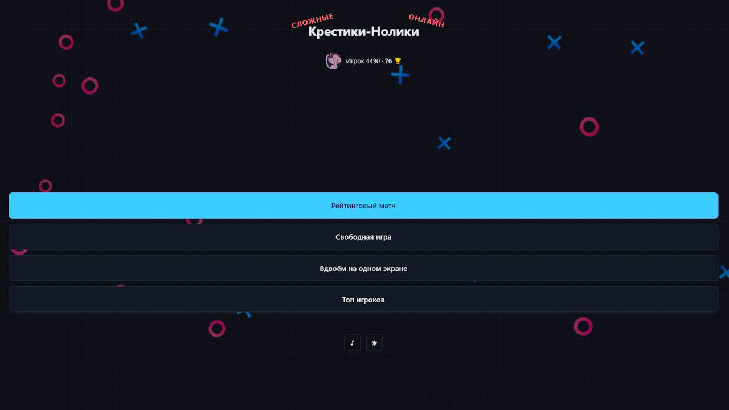Image resolution: width=729 pixels, height=410 pixels.
Task: Open the Топ игроков leaderboard
Action: [x=363, y=300]
